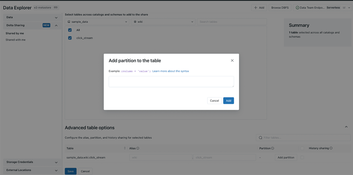Screen dimensions: 353x175
Task: Click the green checkmark on Data Team Endpoint
Action: click(x=298, y=7)
